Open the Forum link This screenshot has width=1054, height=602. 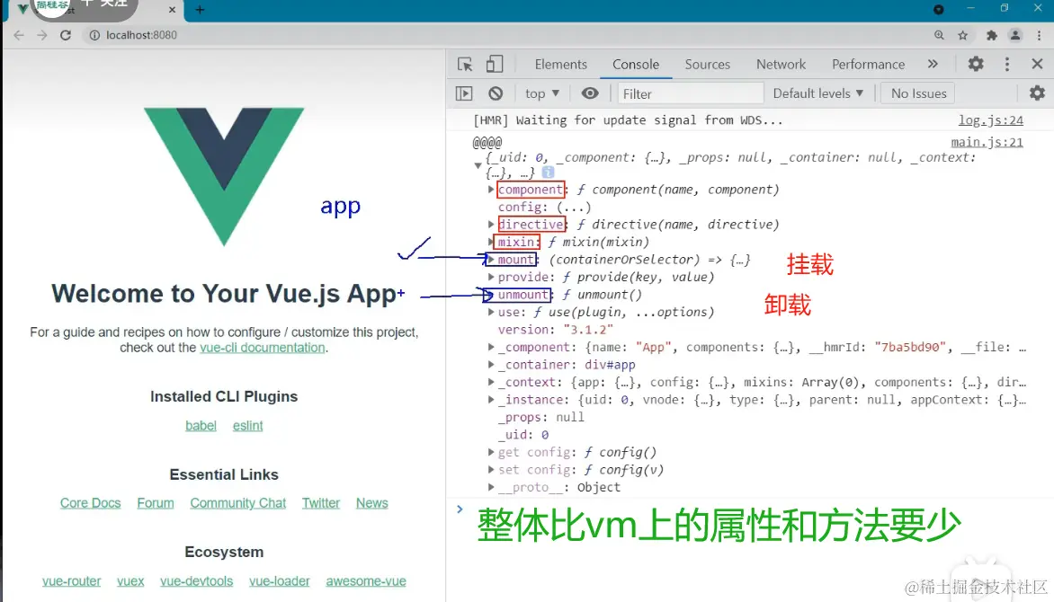(x=156, y=503)
